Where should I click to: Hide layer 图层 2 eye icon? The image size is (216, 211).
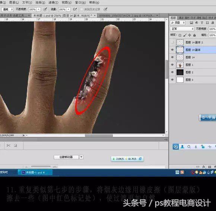(172, 72)
